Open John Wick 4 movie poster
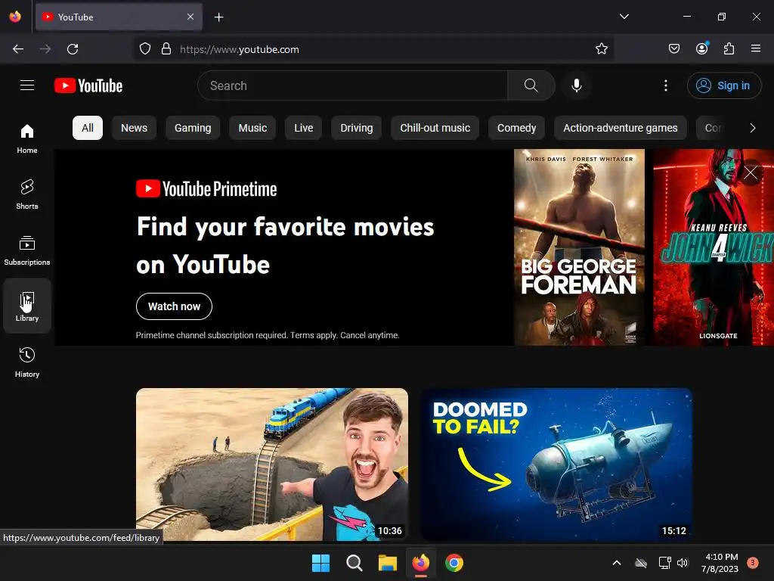Screen dimensions: 774x581 point(714,247)
